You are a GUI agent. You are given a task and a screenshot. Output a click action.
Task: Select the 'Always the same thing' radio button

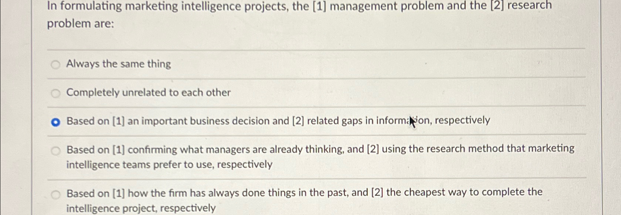tap(55, 65)
